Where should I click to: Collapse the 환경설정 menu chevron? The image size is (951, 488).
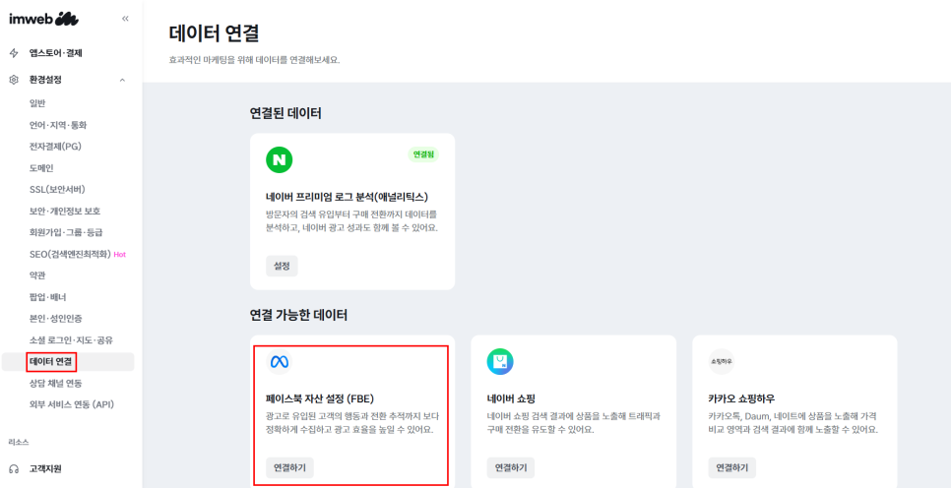click(122, 80)
